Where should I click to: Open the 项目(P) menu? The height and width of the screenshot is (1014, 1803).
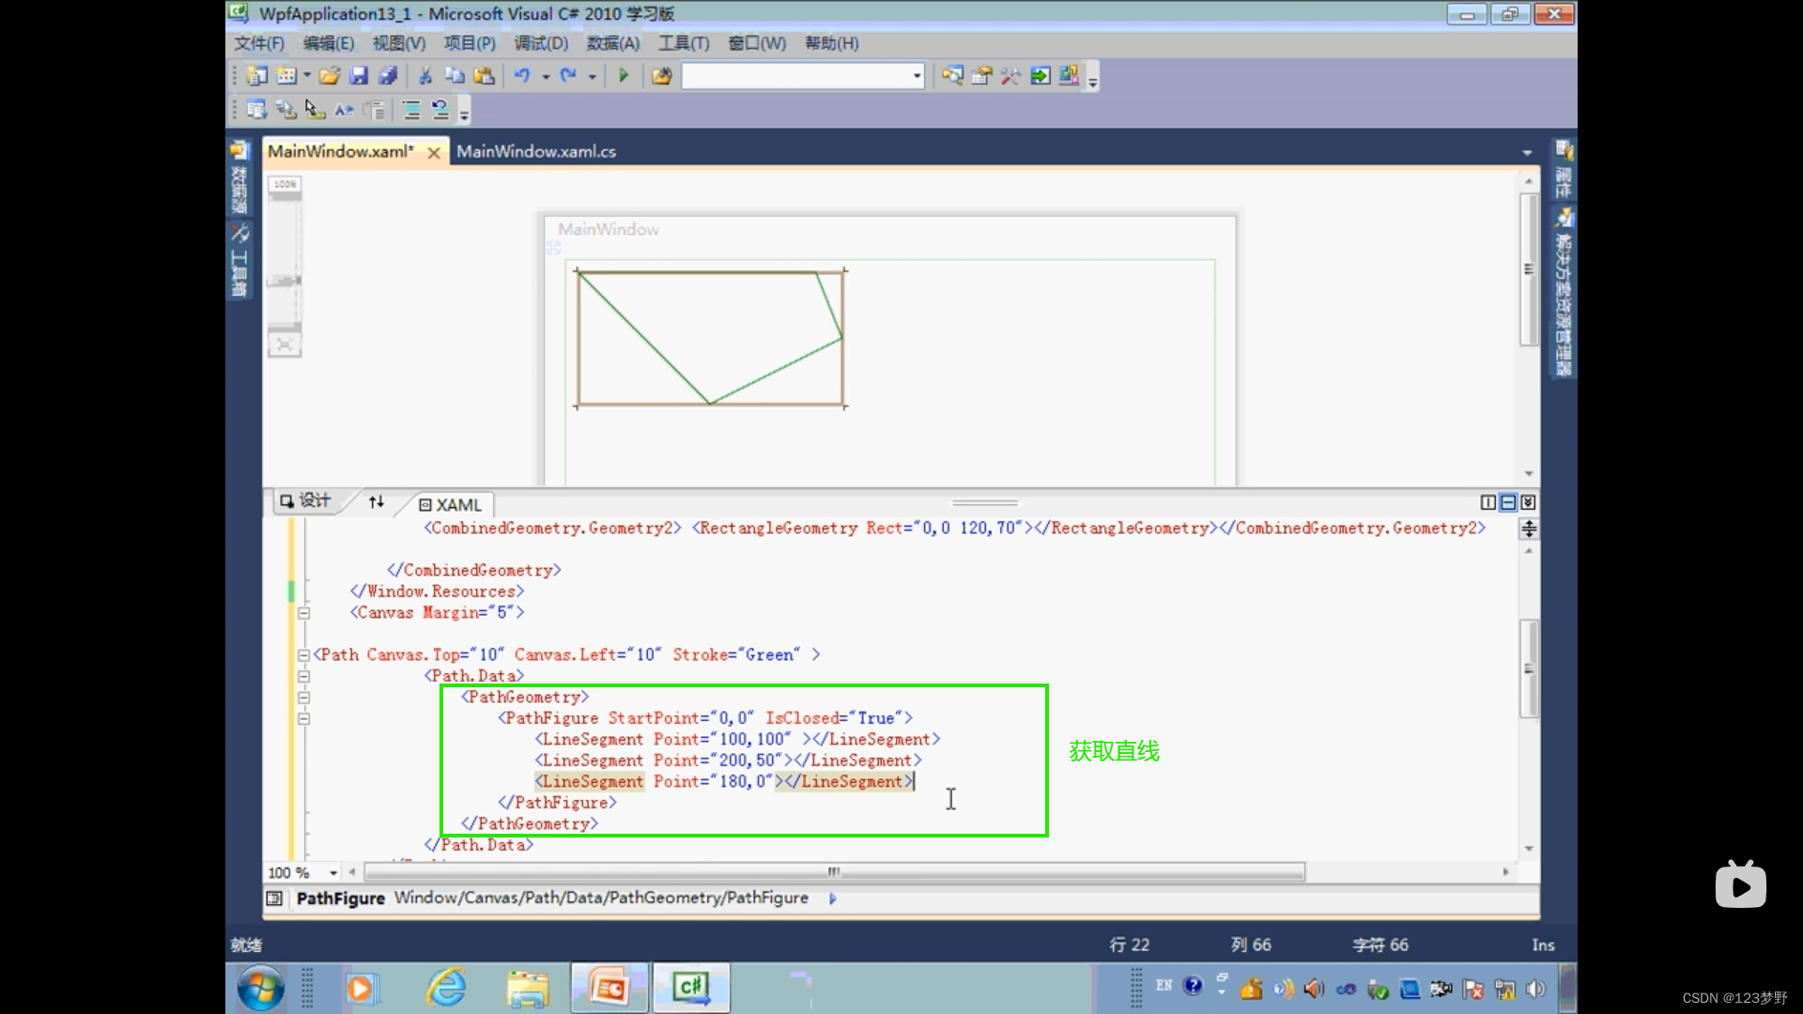click(470, 43)
